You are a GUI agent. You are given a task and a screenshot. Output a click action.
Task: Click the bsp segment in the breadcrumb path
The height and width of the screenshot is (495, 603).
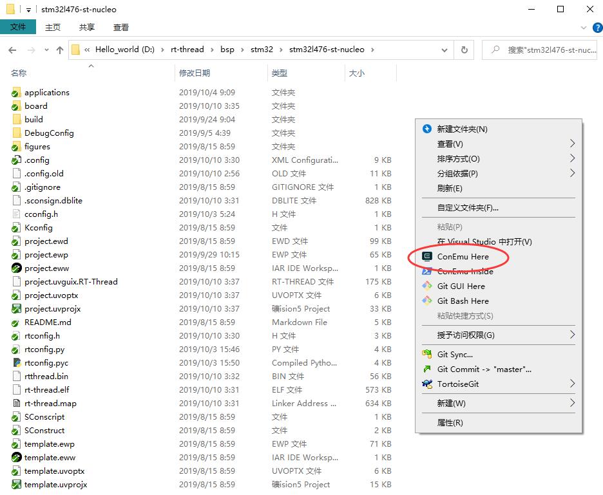click(x=227, y=50)
